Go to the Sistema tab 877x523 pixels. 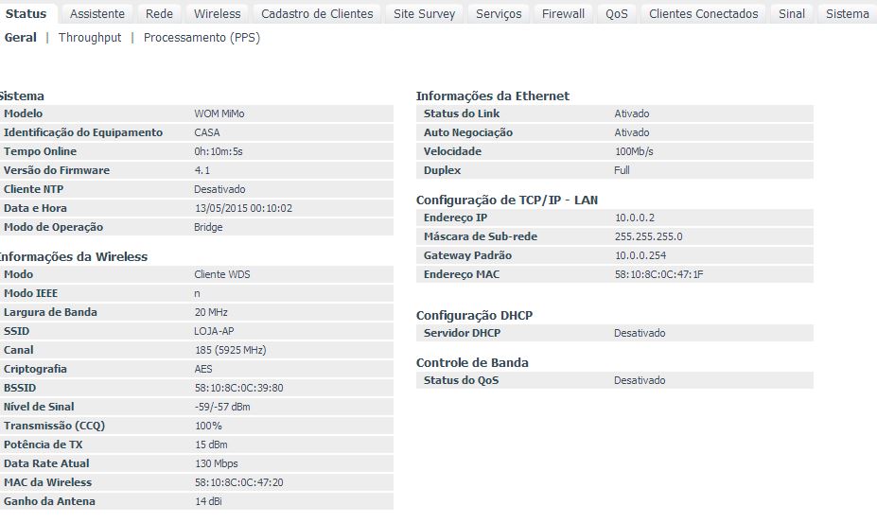[847, 13]
